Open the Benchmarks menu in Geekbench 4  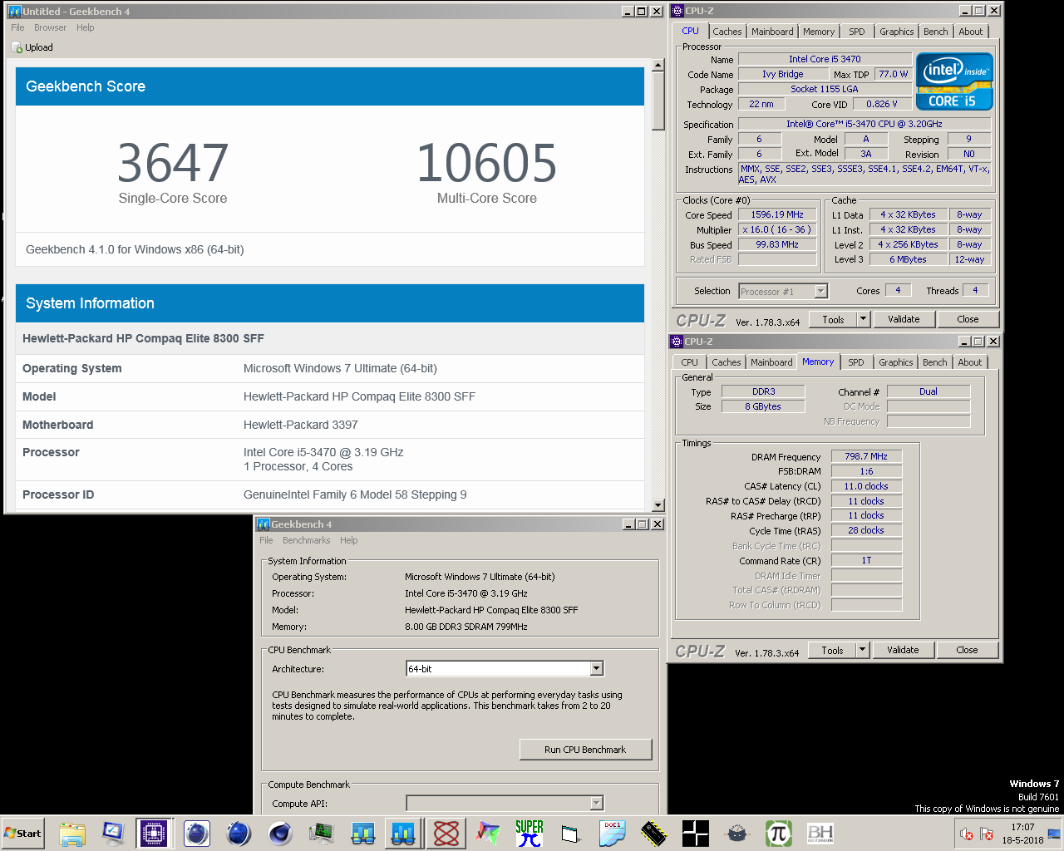[306, 540]
